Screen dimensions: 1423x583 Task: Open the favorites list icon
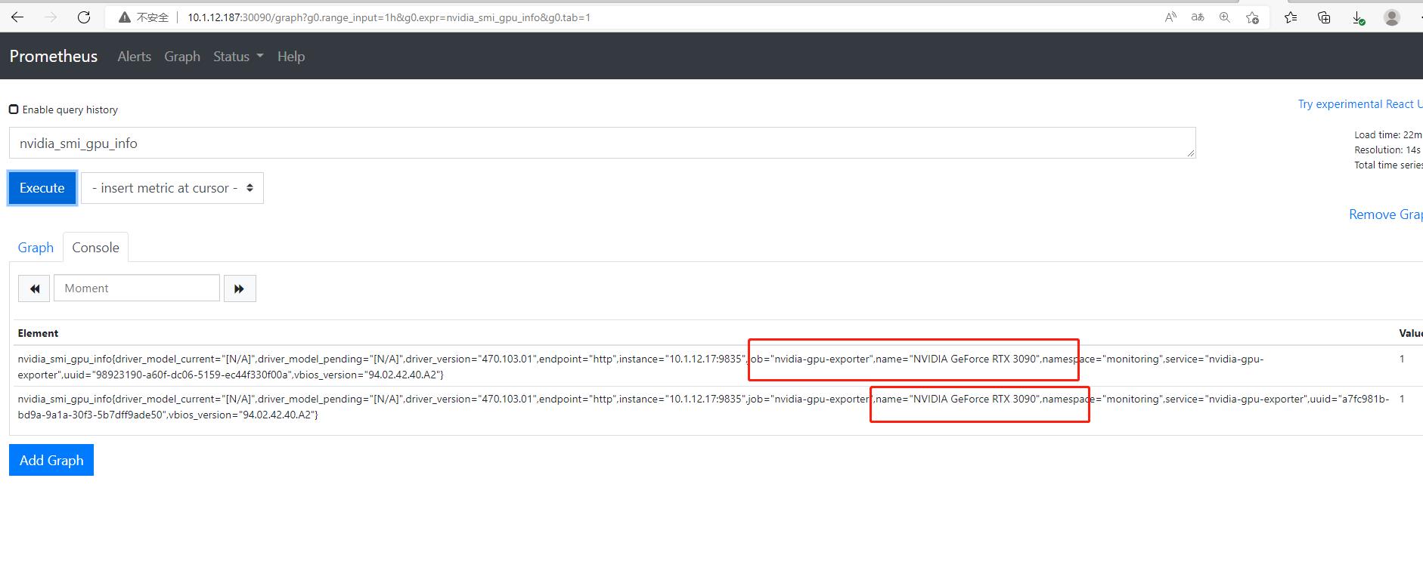pos(1291,17)
